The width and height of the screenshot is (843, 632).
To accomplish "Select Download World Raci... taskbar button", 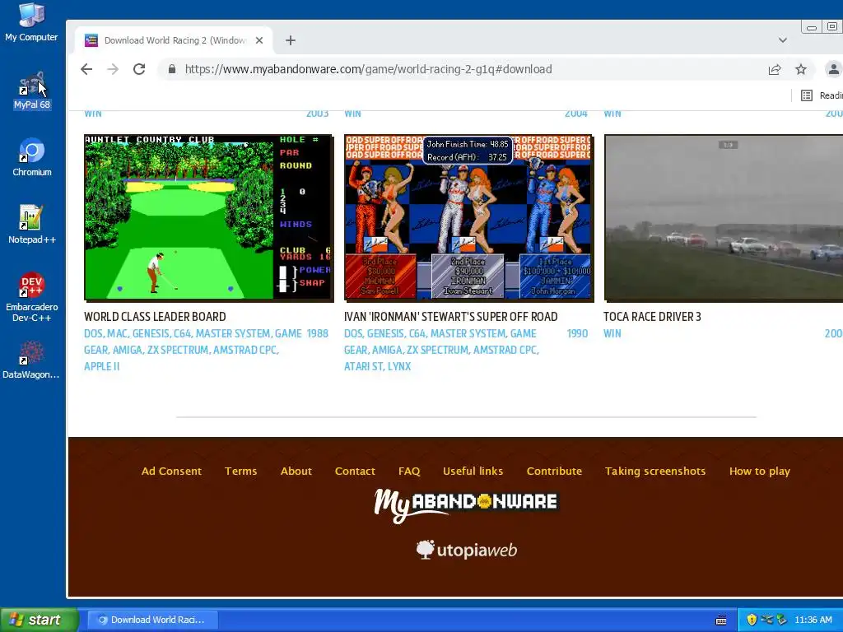I will [152, 620].
